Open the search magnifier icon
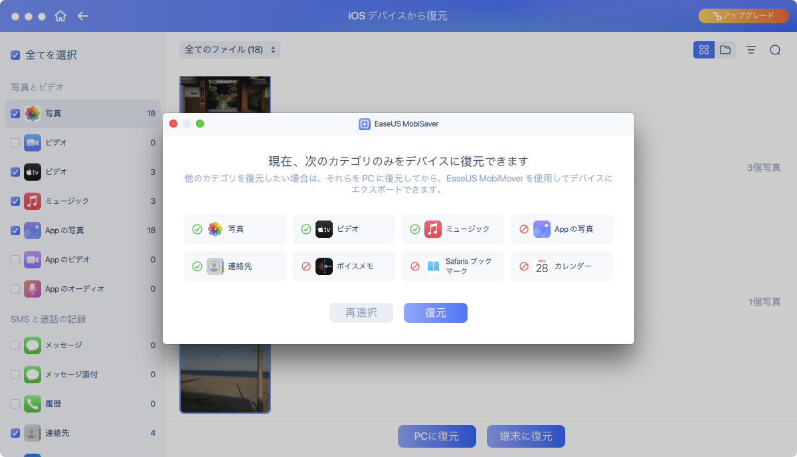This screenshot has width=797, height=457. pos(775,50)
